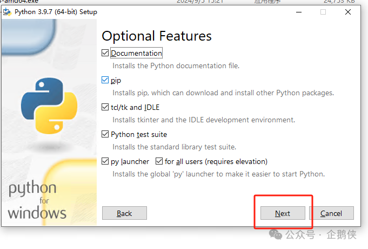Uncheck for all users (requires elevation)
The image size is (368, 249).
point(159,161)
